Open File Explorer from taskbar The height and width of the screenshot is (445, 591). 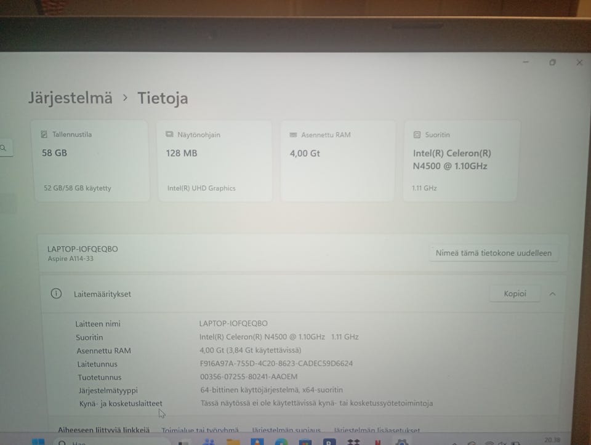click(x=233, y=441)
